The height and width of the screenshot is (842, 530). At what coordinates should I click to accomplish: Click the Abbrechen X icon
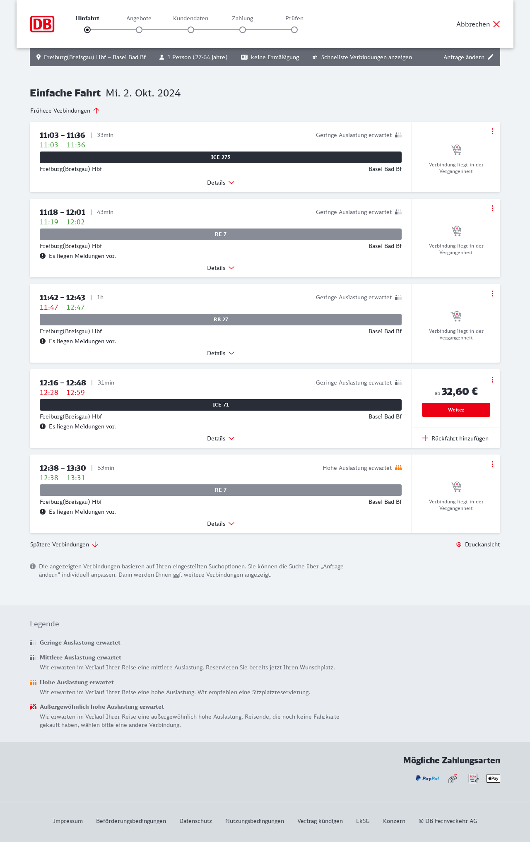coord(496,24)
